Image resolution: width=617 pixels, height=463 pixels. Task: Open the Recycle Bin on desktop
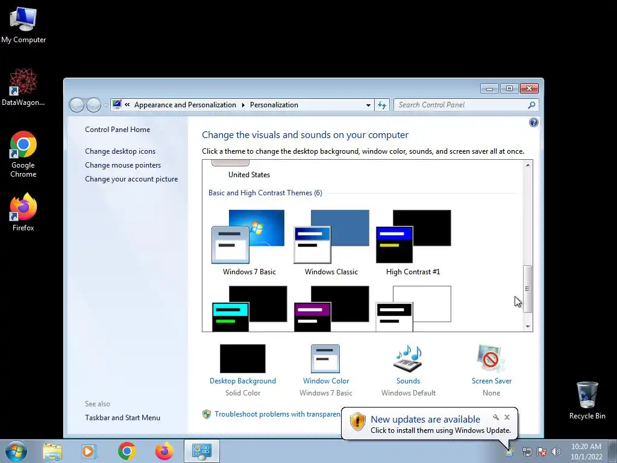coord(587,400)
